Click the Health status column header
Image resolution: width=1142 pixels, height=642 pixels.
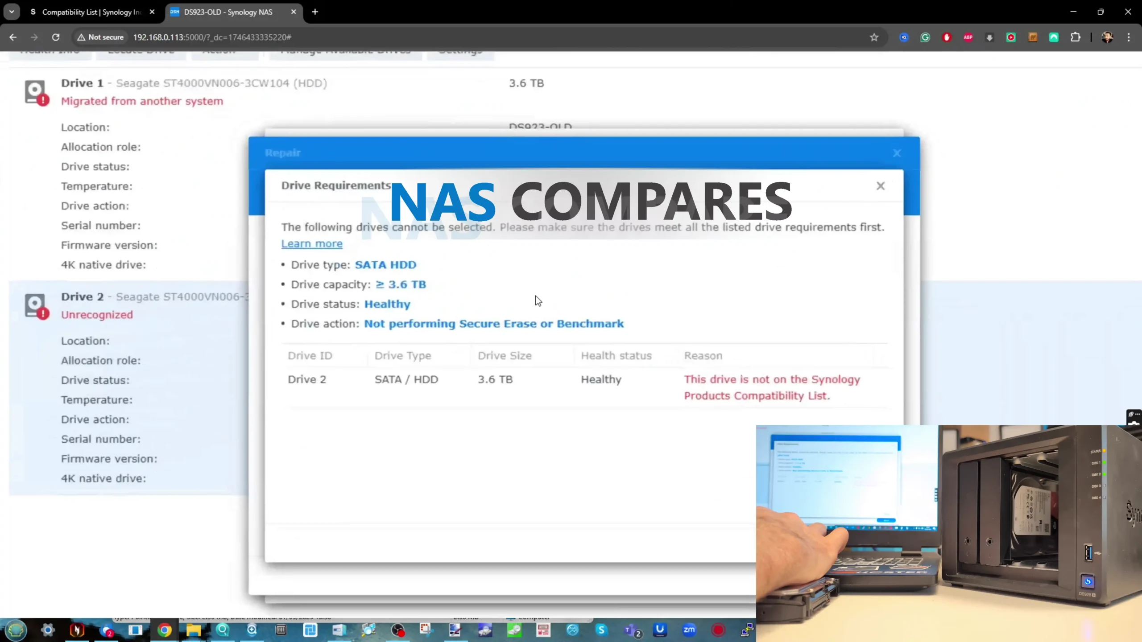(616, 356)
